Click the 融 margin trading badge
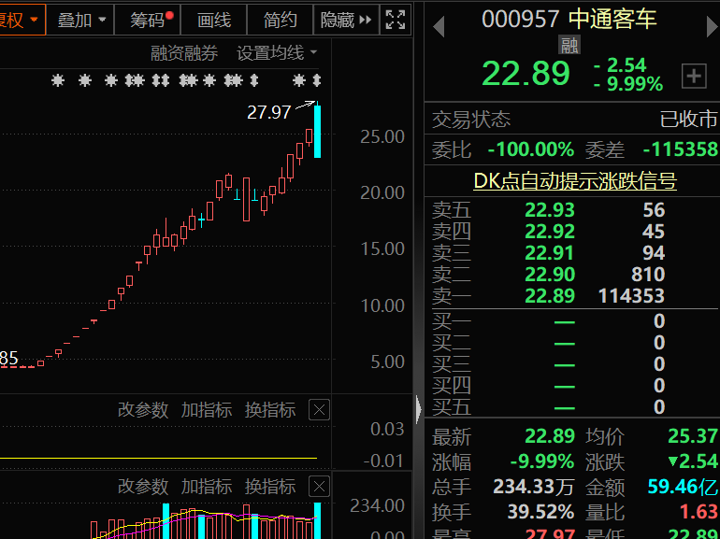The height and width of the screenshot is (539, 720). [x=569, y=44]
